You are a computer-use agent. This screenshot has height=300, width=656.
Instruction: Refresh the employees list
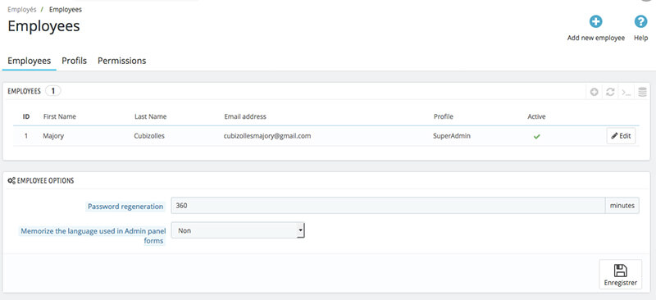pyautogui.click(x=610, y=93)
